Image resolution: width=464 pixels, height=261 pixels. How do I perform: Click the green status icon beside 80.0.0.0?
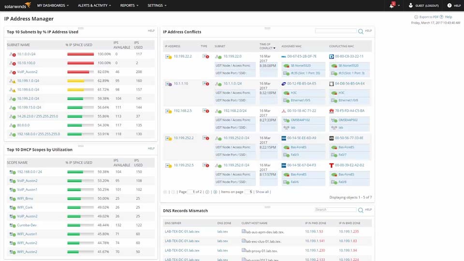[13, 126]
